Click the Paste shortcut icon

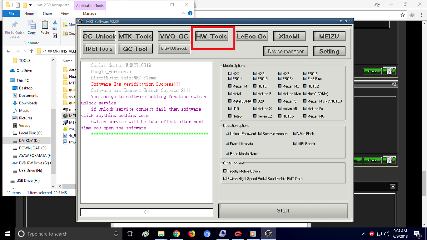(55, 35)
